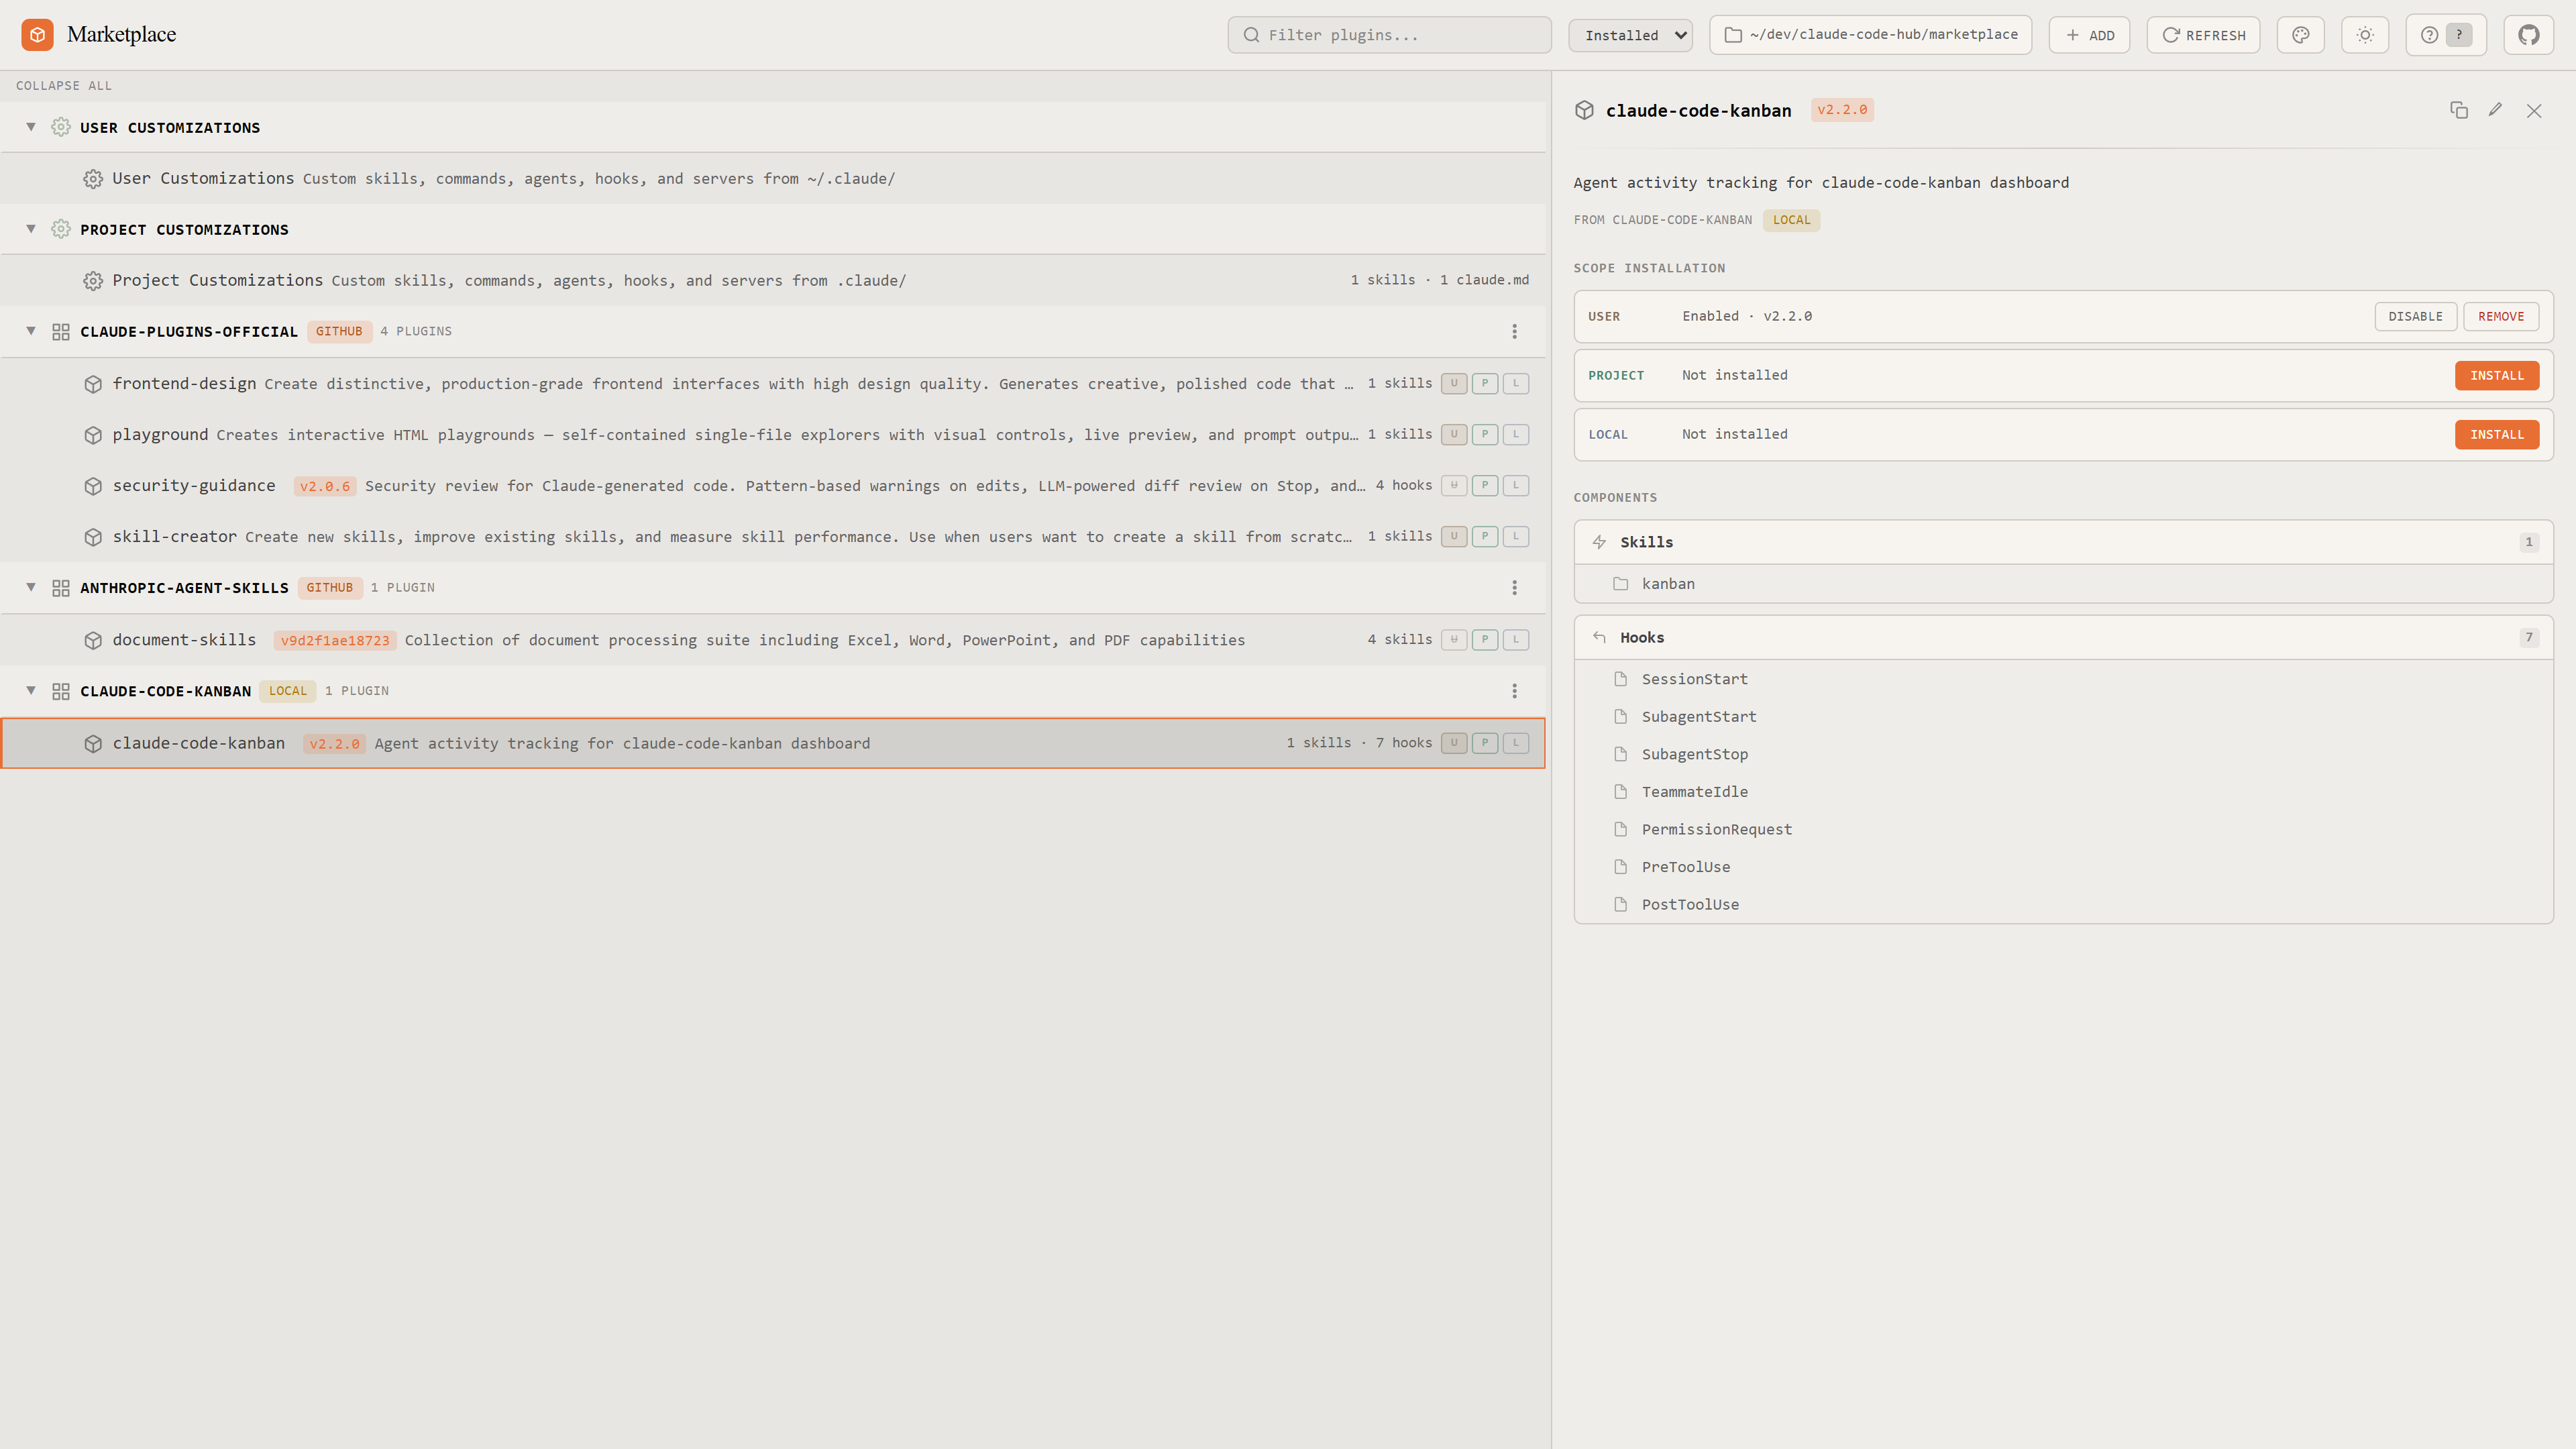2576x1449 pixels.
Task: Click the REFRESH button
Action: pos(2203,35)
